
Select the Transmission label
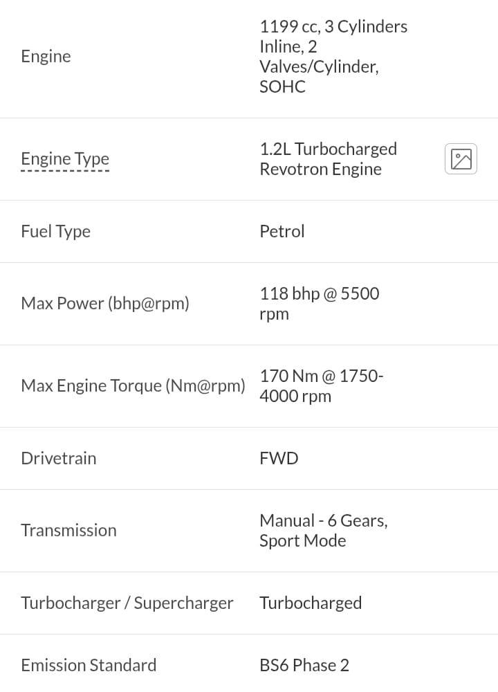pyautogui.click(x=68, y=531)
